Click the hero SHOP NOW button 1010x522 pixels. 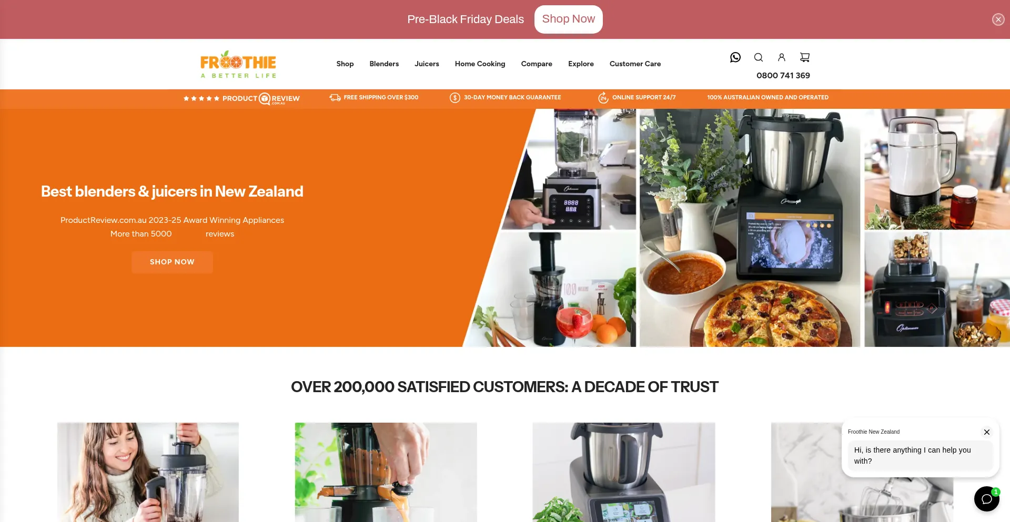[172, 262]
